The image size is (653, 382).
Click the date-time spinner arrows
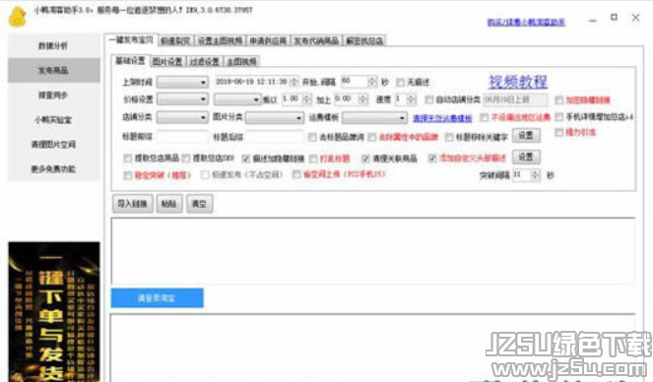point(294,82)
